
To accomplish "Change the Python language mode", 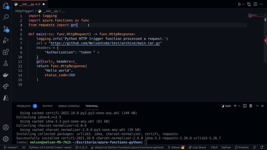I will click(226, 147).
